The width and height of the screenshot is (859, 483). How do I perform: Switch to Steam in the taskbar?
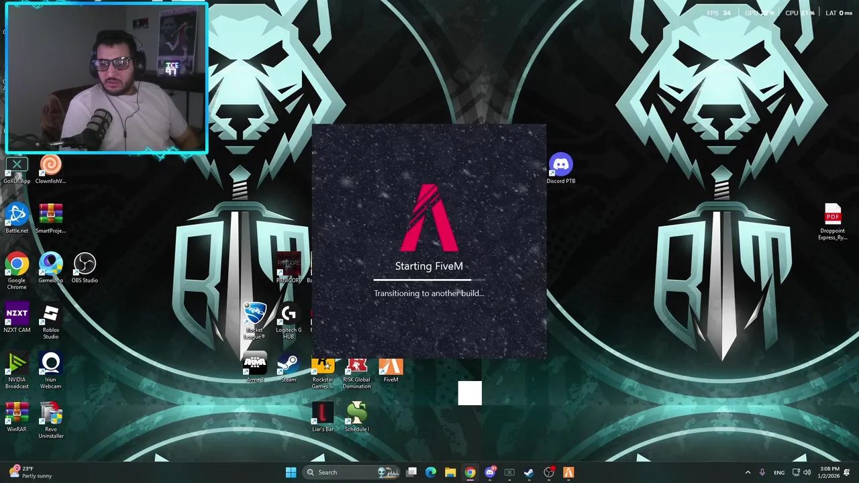coord(529,472)
